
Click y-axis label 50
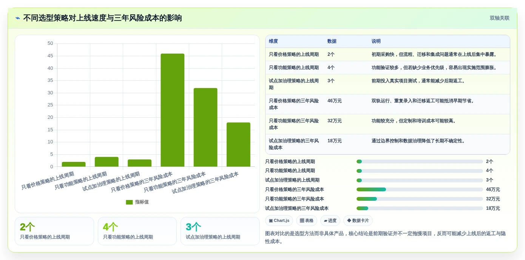(50, 43)
